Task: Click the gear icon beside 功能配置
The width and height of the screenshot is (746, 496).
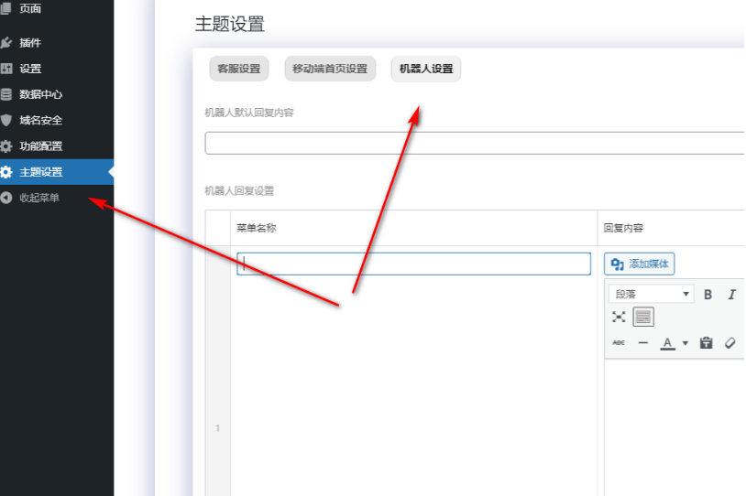Action: [6, 146]
